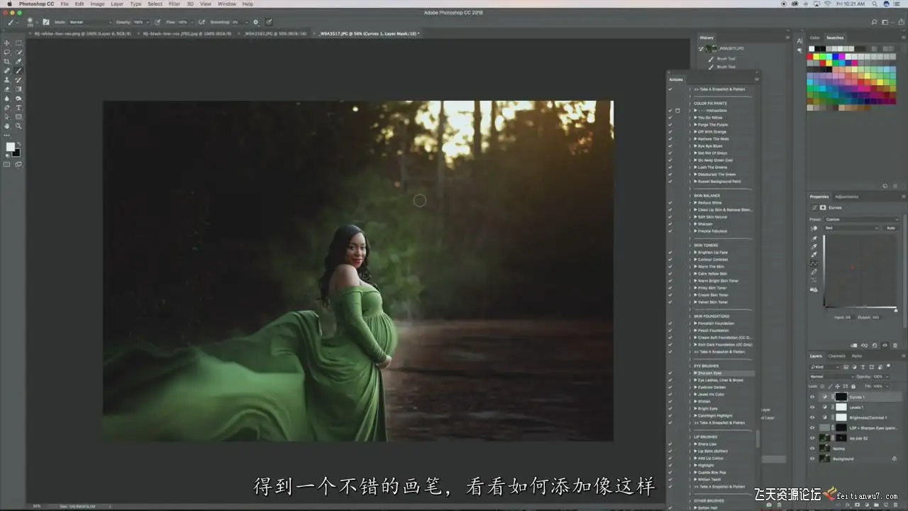Select the Zoom tool

pos(18,126)
